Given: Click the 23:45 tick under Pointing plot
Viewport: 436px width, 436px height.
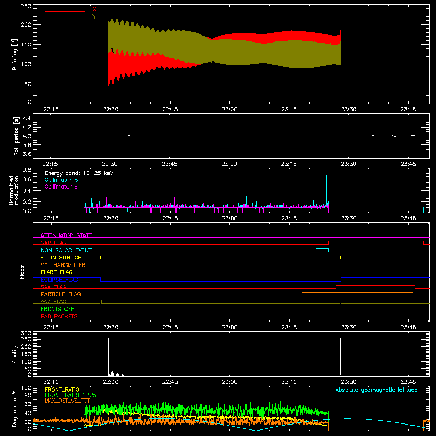Looking at the screenshot, I should click(408, 110).
